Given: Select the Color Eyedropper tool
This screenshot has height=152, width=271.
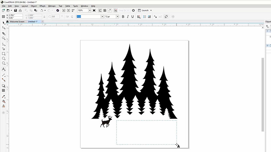Looking at the screenshot, I should [x=4, y=96].
